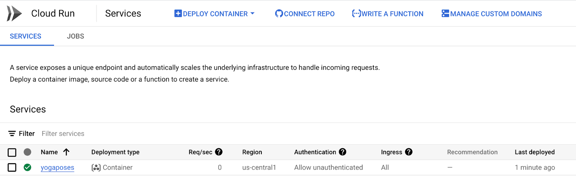Click the Cloud Run logo icon
This screenshot has width=576, height=190.
pos(14,14)
